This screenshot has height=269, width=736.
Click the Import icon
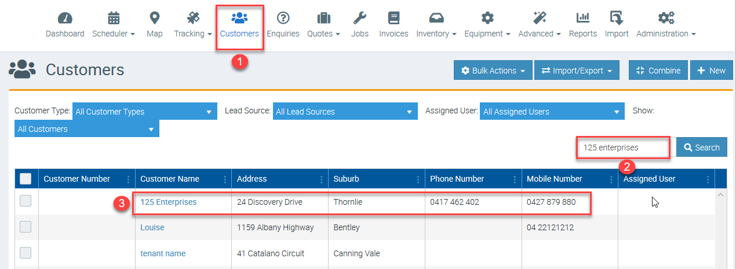(616, 18)
